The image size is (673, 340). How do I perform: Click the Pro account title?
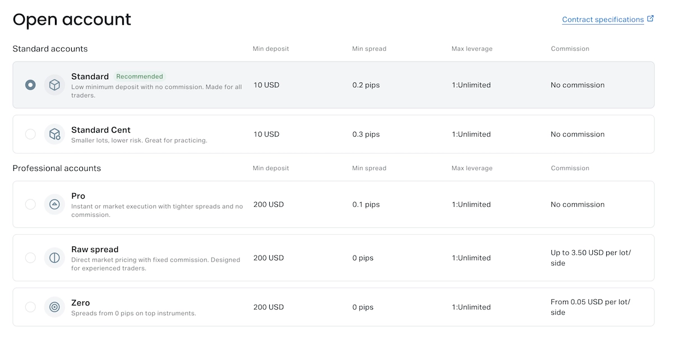pyautogui.click(x=78, y=196)
